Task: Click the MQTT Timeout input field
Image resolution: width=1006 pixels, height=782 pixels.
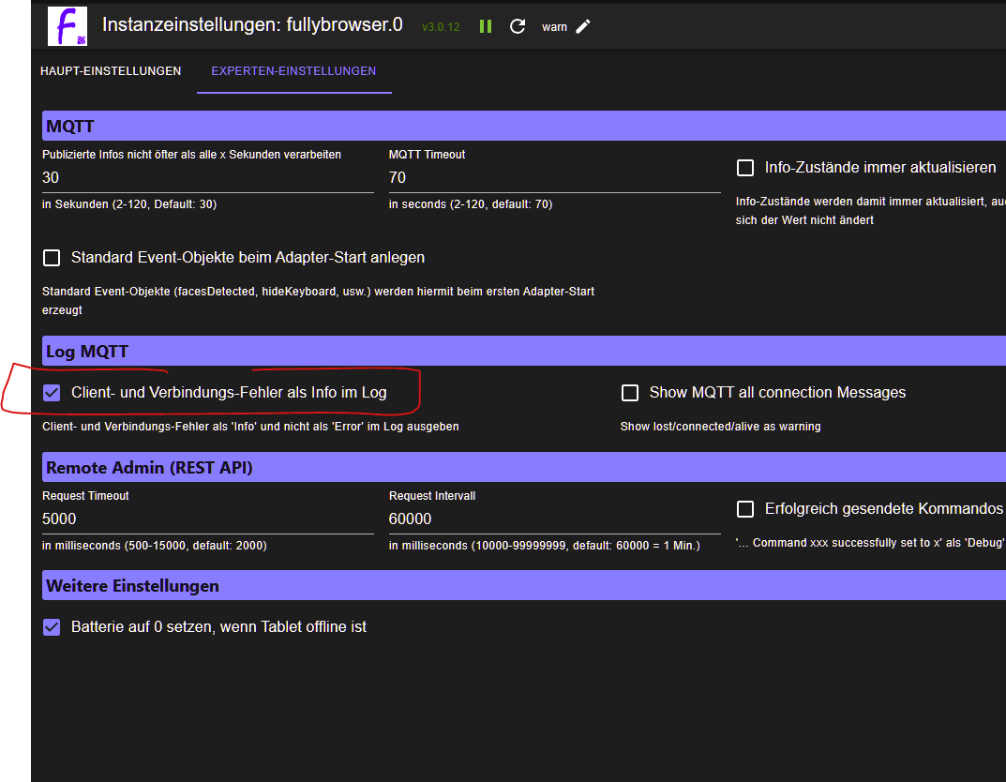Action: point(554,177)
